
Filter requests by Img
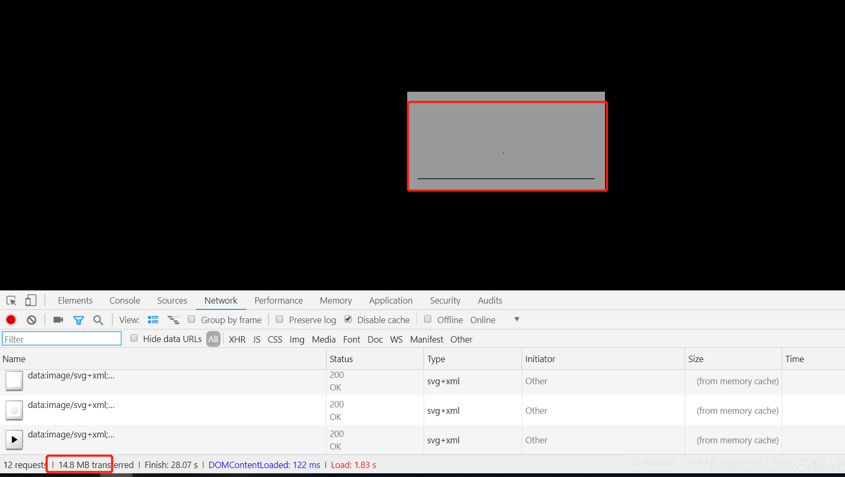click(297, 339)
